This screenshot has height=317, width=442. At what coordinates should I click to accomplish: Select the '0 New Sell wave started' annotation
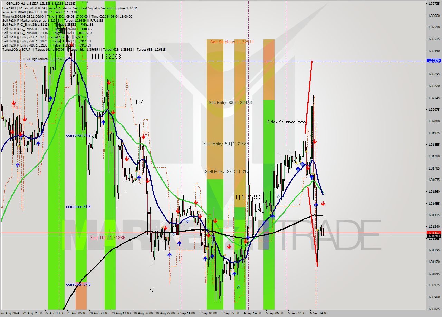click(x=287, y=122)
